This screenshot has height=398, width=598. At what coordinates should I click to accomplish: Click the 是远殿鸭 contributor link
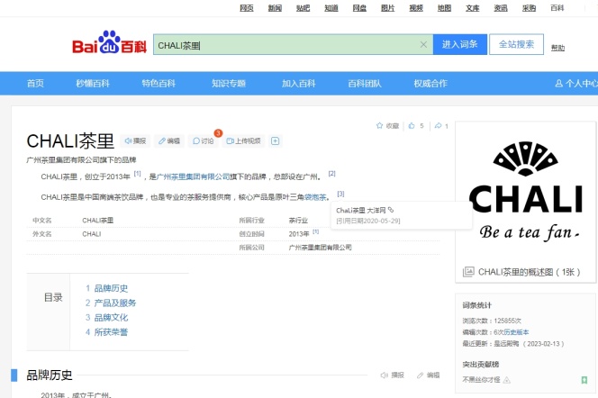pos(506,343)
